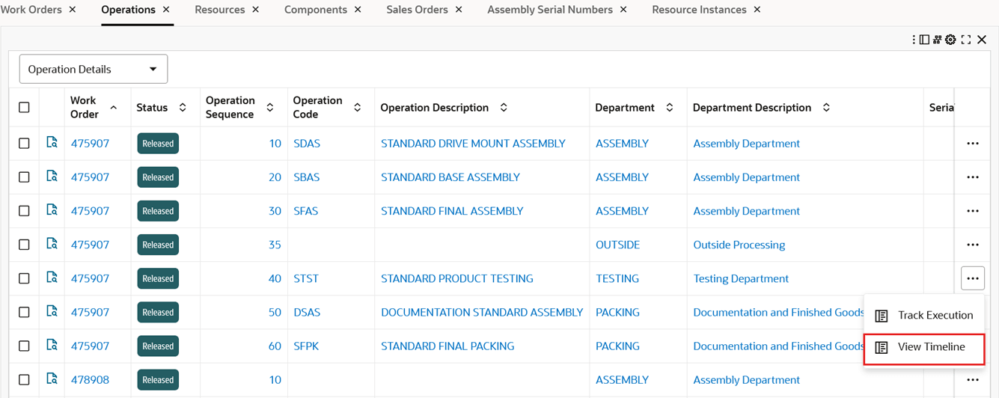Image resolution: width=999 pixels, height=398 pixels.
Task: Close the Resources tab
Action: [256, 10]
